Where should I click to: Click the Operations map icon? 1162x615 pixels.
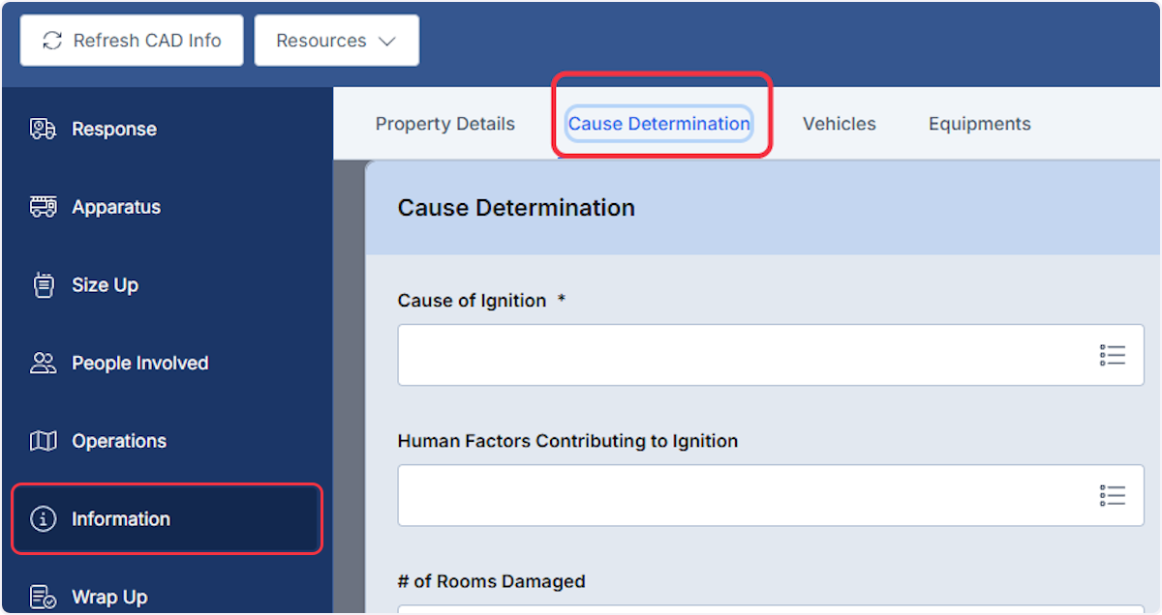coord(43,441)
